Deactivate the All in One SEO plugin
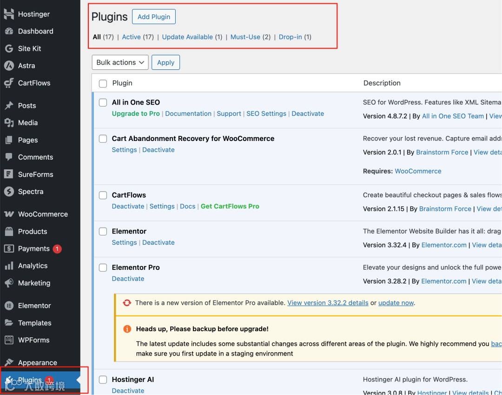The width and height of the screenshot is (502, 395). [x=308, y=114]
